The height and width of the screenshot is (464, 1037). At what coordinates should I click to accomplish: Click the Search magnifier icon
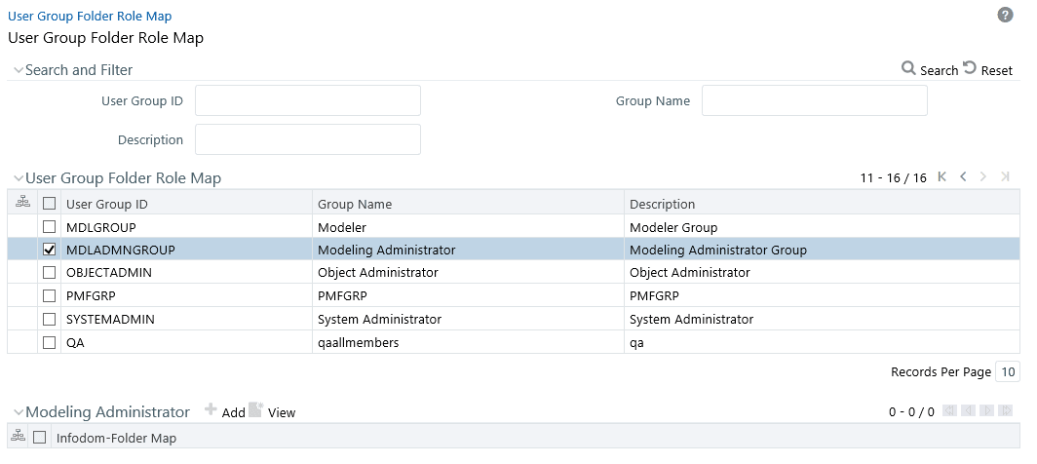tap(908, 69)
